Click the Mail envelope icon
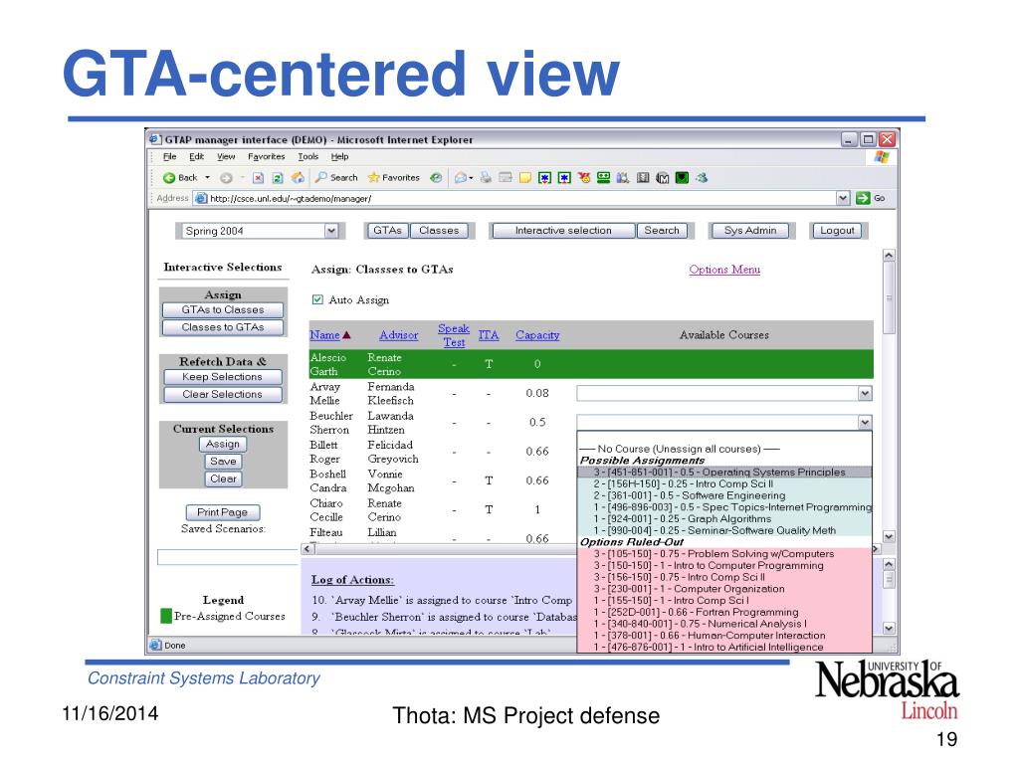 pos(461,177)
